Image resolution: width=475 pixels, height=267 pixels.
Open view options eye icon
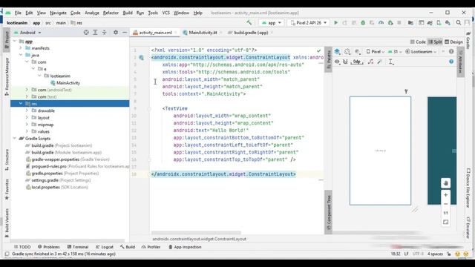coord(337,62)
